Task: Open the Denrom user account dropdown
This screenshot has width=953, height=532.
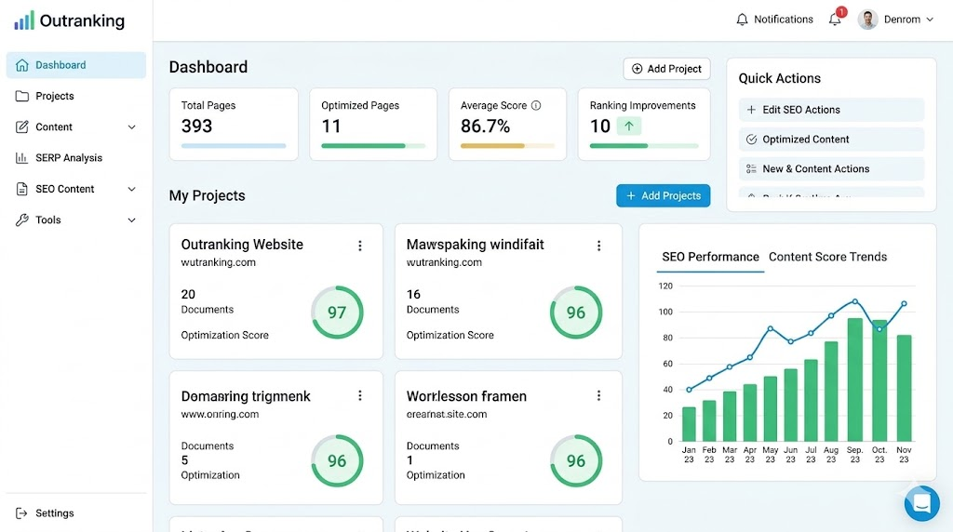Action: 895,20
